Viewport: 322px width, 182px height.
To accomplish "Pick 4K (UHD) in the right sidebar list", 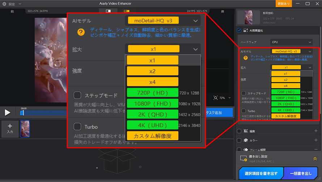I will click(286, 110).
